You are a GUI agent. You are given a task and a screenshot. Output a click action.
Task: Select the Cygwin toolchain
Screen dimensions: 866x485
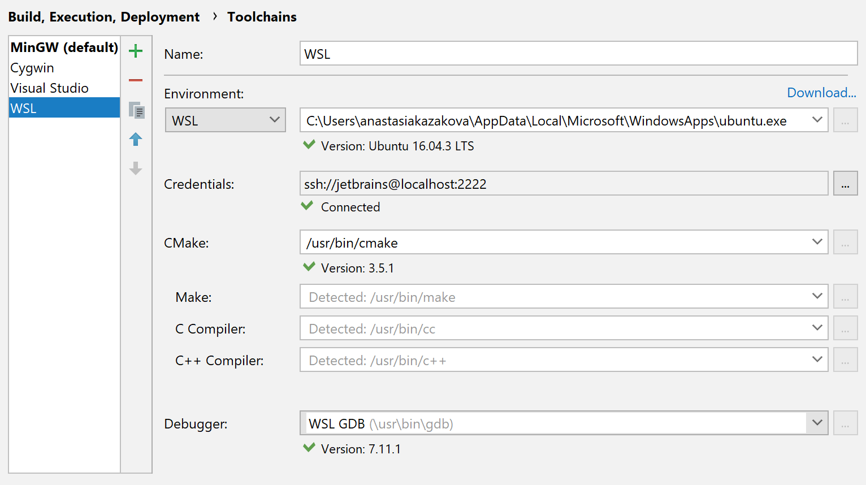pos(32,68)
